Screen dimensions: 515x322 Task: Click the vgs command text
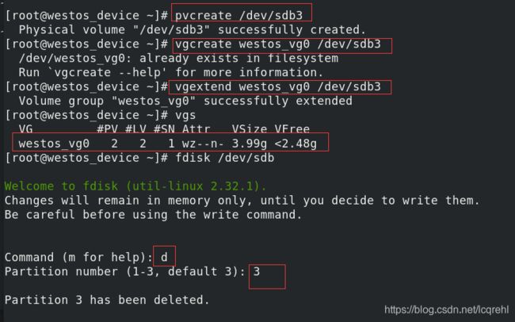pos(185,116)
